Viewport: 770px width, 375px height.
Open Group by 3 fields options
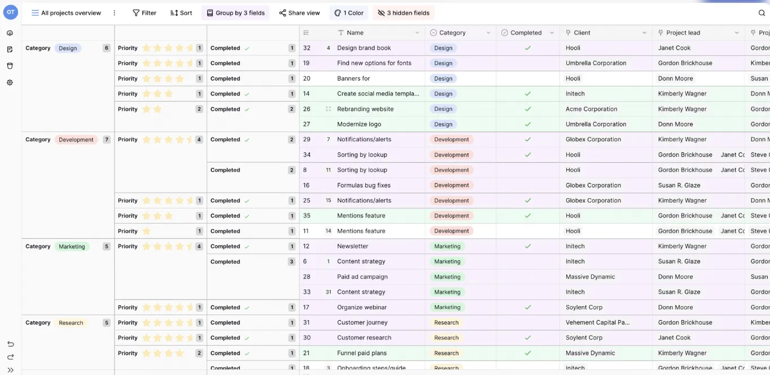[x=235, y=13]
